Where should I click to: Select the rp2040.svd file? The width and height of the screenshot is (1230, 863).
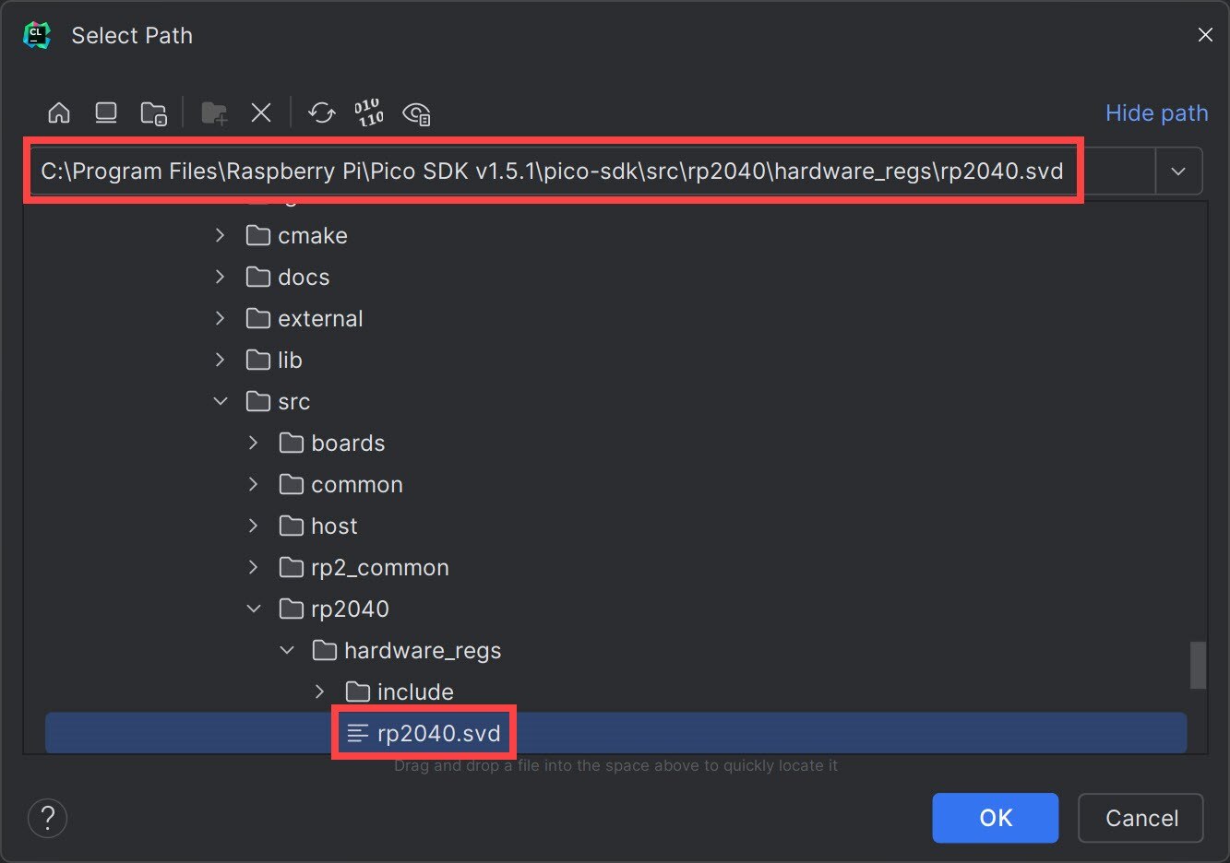[x=615, y=733]
